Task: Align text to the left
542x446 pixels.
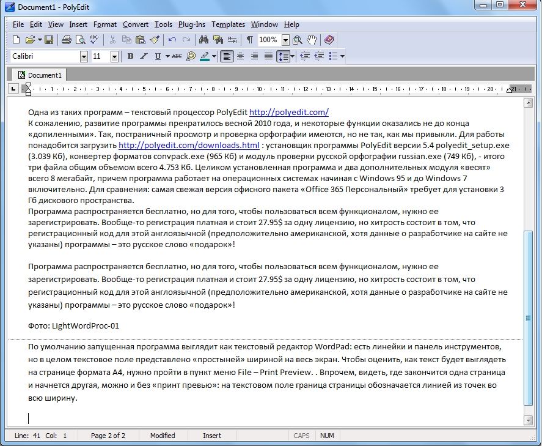Action: [x=227, y=56]
